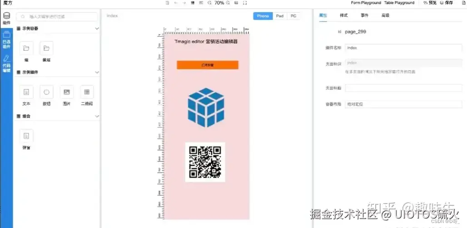Switch canvas to PC view
This screenshot has height=228, width=467.
(x=293, y=16)
